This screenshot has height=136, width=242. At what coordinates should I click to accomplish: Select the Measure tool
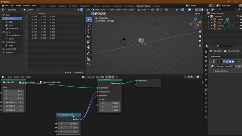point(89,59)
